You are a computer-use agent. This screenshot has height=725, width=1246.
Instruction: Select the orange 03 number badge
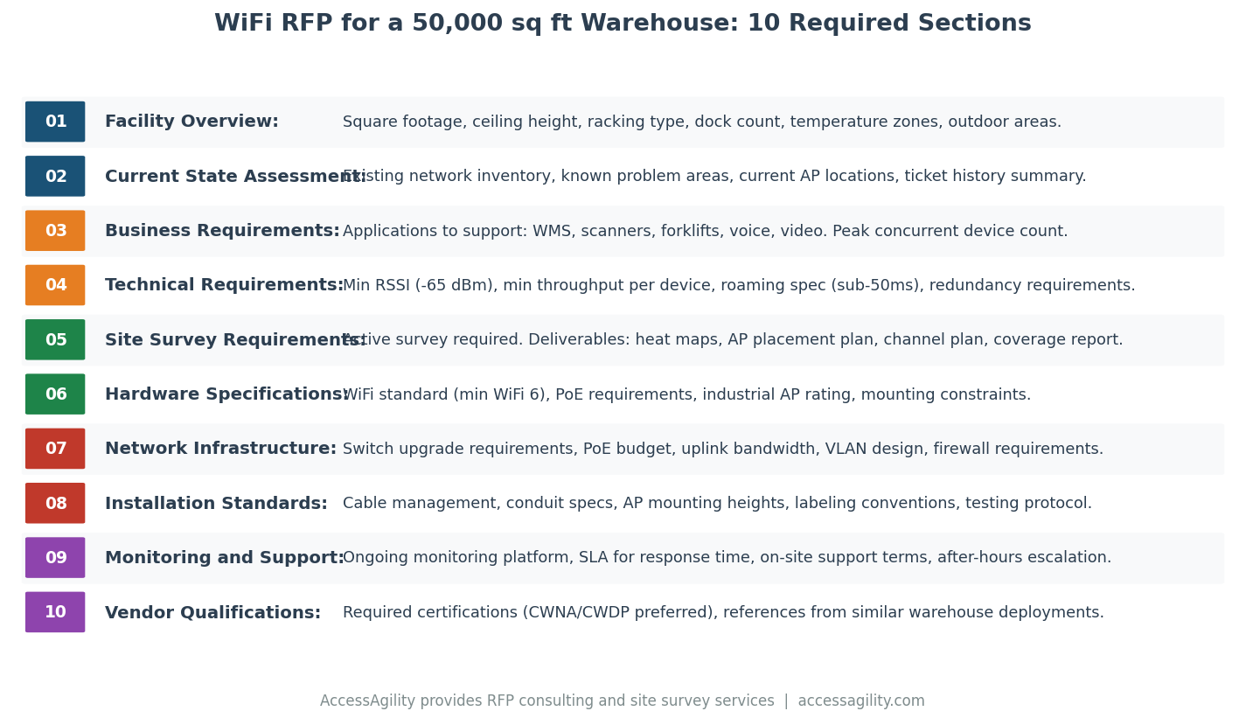pyautogui.click(x=55, y=231)
